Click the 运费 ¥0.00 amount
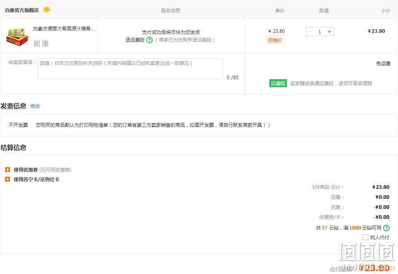Viewport: 398px width, 274px height. coord(382,197)
